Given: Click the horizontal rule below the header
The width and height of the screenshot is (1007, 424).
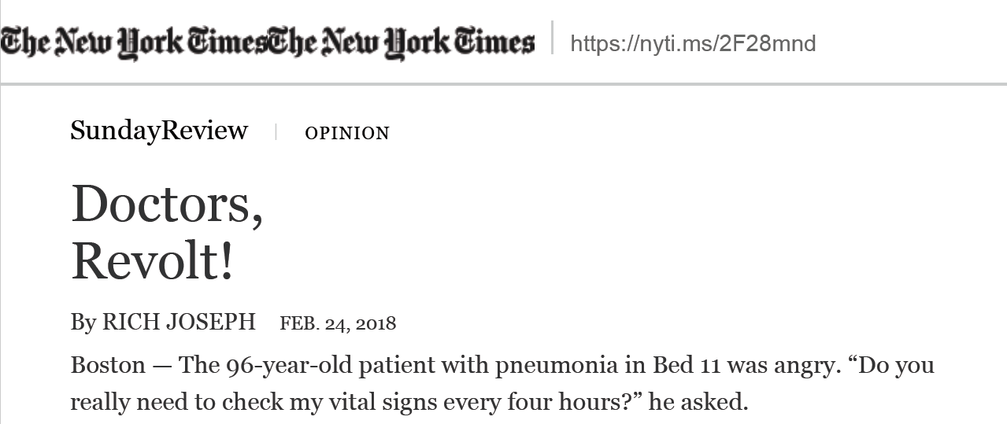Looking at the screenshot, I should 504,83.
